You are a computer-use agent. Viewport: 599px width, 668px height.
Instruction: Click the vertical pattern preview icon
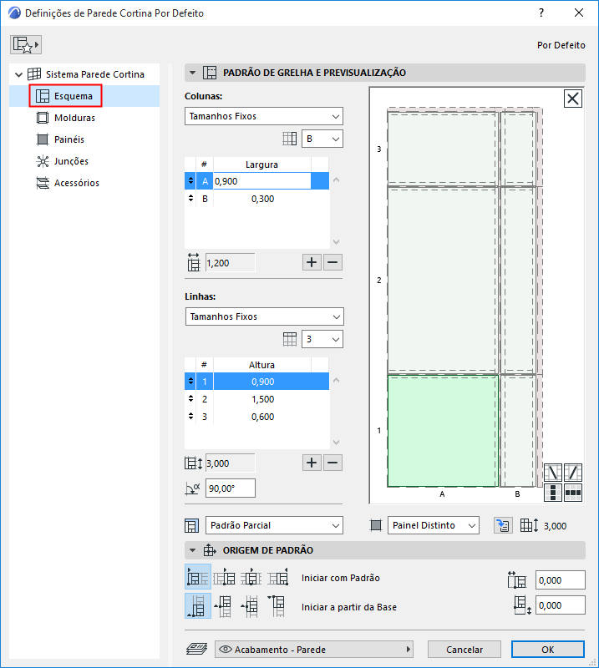pyautogui.click(x=553, y=493)
